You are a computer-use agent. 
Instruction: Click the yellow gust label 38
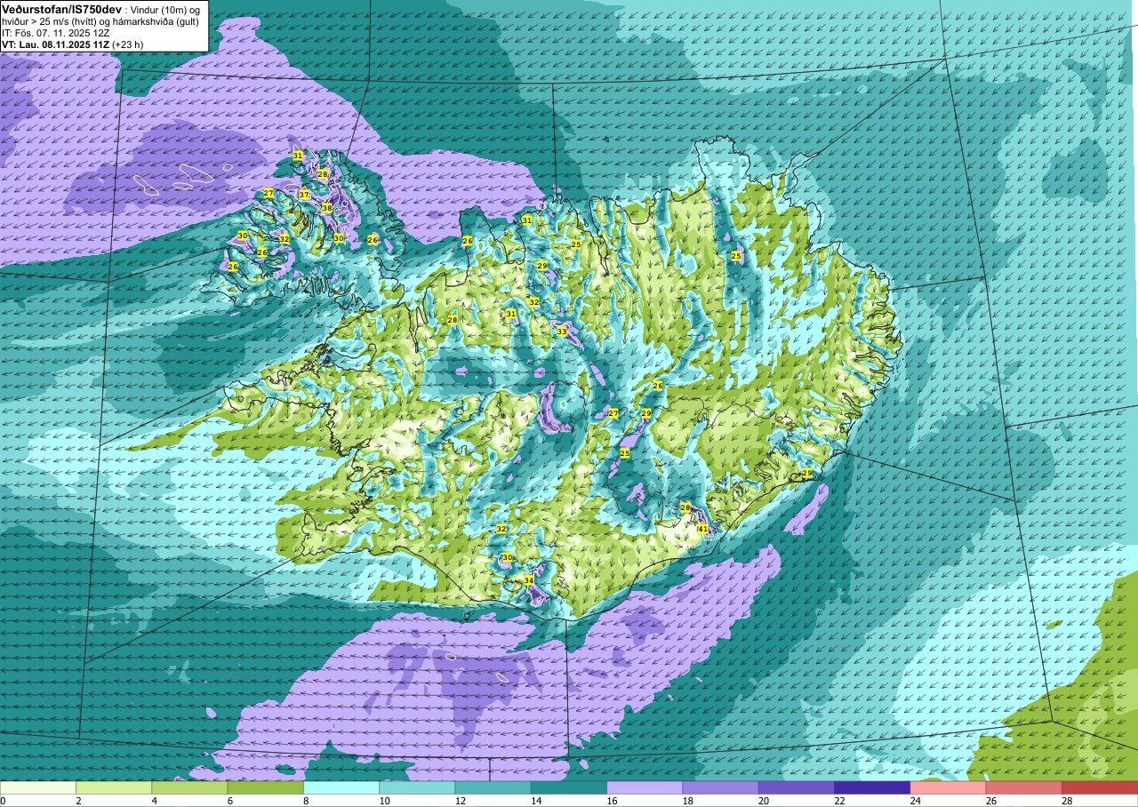click(327, 208)
